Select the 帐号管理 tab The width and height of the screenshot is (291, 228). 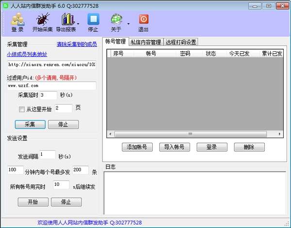(x=115, y=42)
